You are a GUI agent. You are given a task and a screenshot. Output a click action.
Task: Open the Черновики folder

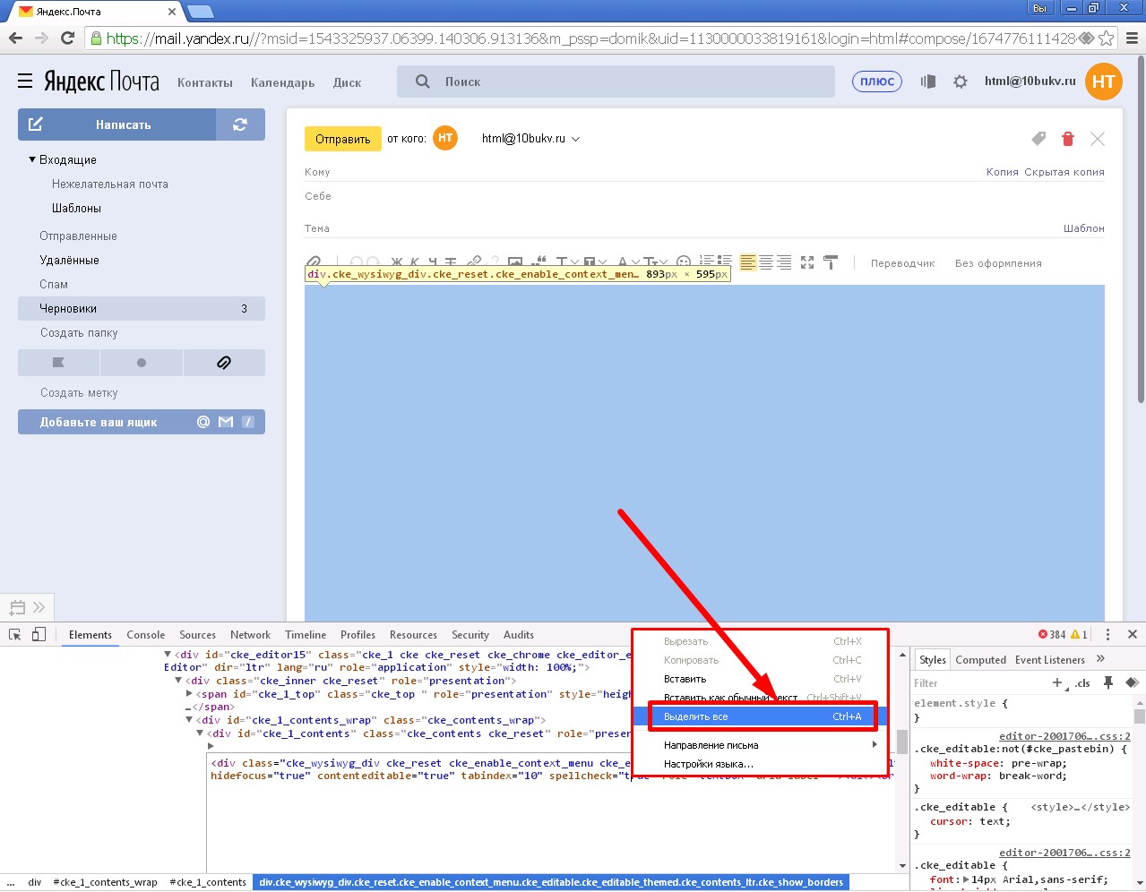click(x=142, y=308)
